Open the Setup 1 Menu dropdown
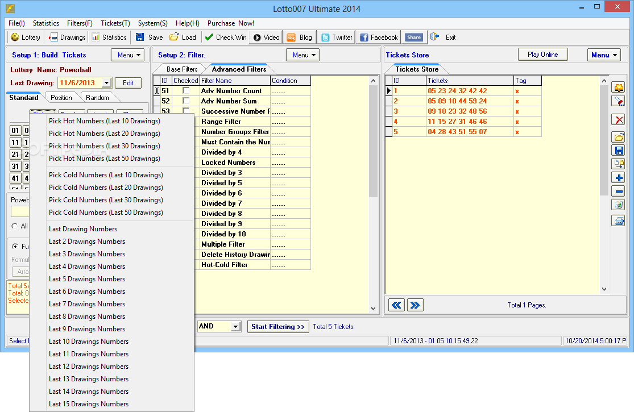 pyautogui.click(x=128, y=55)
